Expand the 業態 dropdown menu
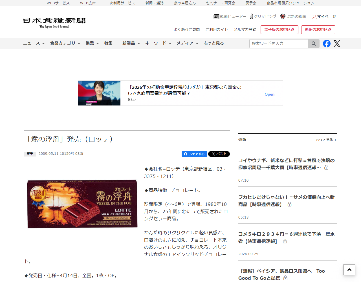The height and width of the screenshot is (282, 361). pos(92,43)
